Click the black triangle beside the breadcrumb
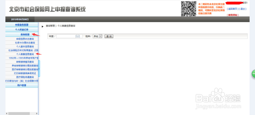This screenshot has width=255, height=115. tap(43, 26)
